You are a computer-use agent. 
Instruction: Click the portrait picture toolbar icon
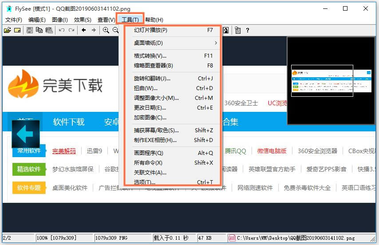pyautogui.click(x=226, y=30)
